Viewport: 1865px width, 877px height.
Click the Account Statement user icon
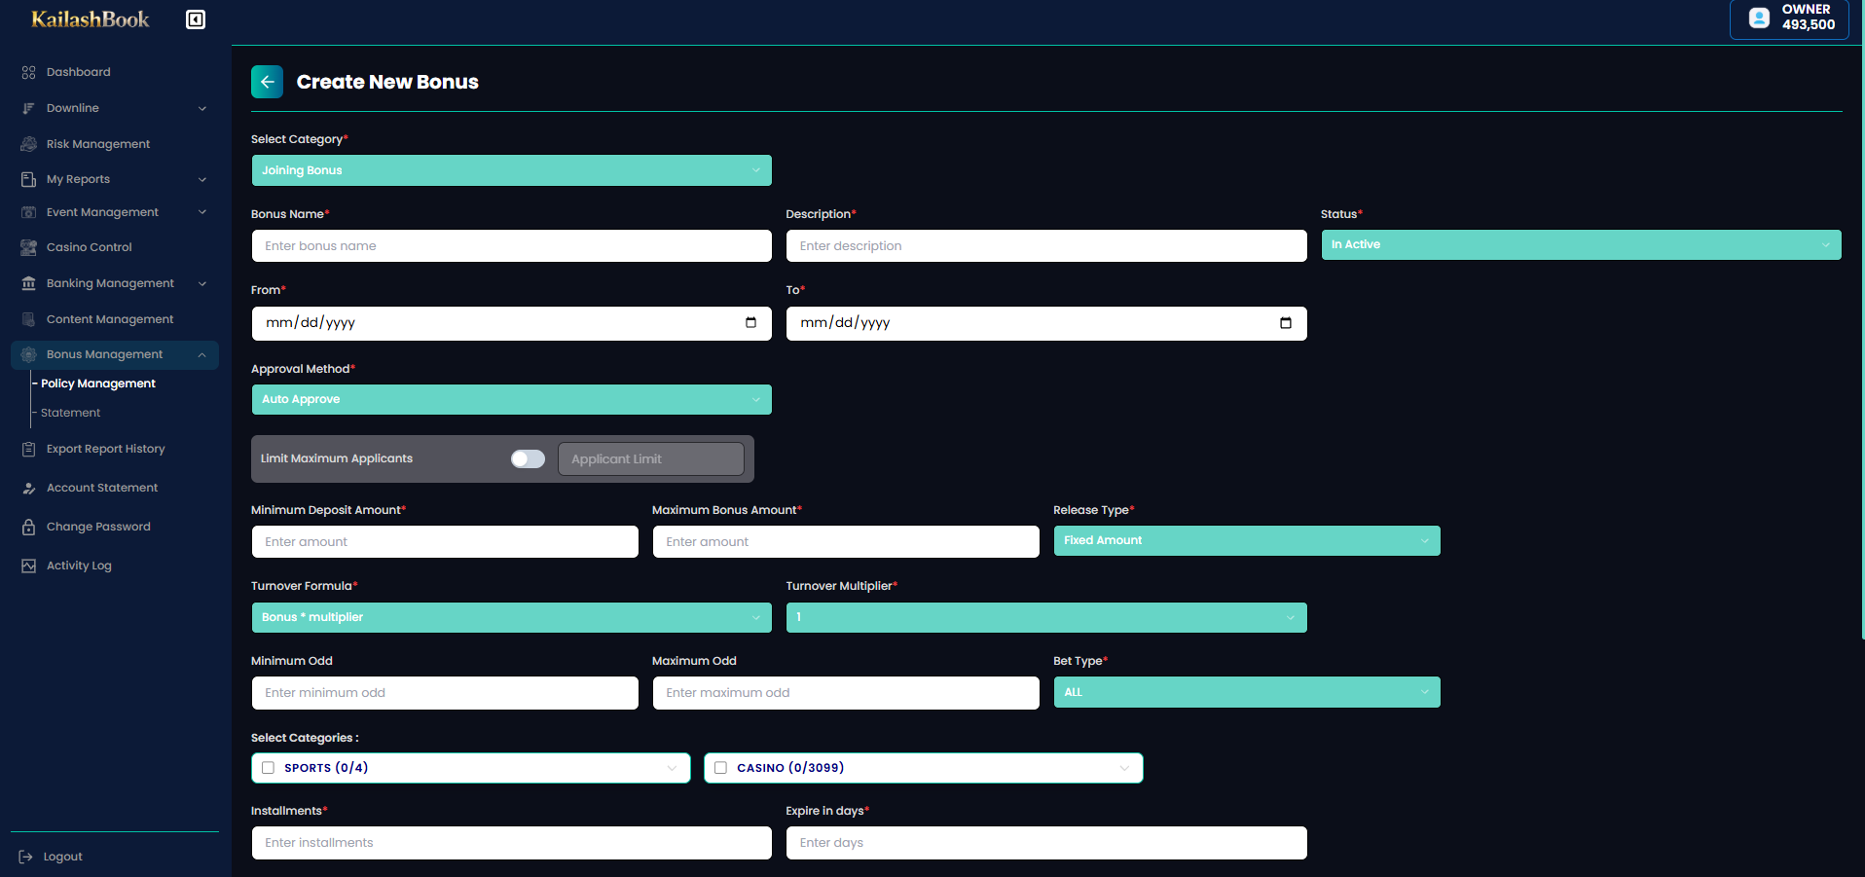click(28, 488)
